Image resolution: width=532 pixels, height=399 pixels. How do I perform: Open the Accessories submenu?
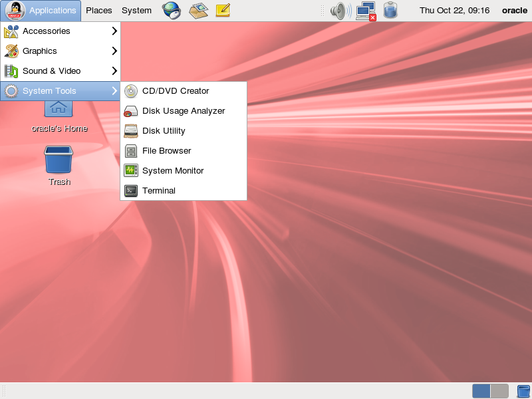61,31
